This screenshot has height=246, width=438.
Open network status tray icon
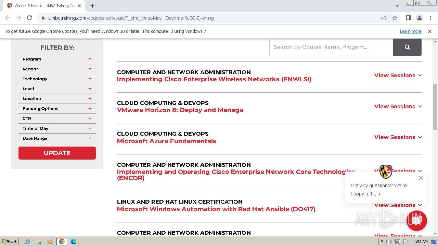[x=397, y=242]
